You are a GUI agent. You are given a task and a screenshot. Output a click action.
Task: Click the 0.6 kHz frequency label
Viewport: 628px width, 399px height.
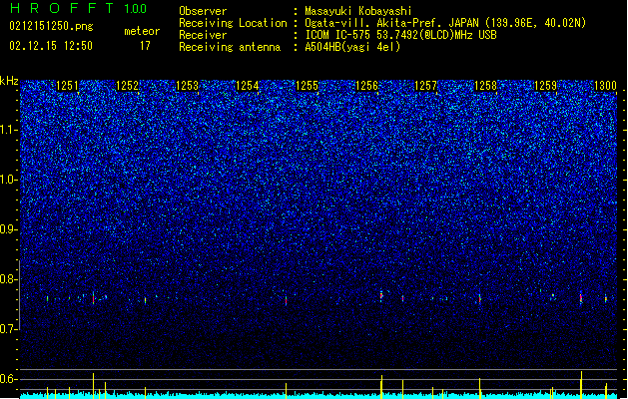pyautogui.click(x=9, y=379)
